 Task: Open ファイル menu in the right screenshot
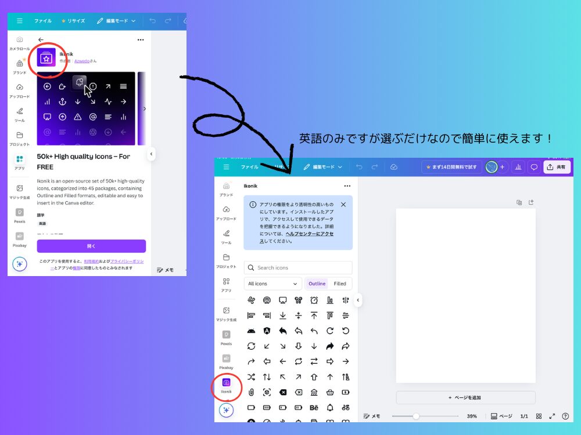249,167
